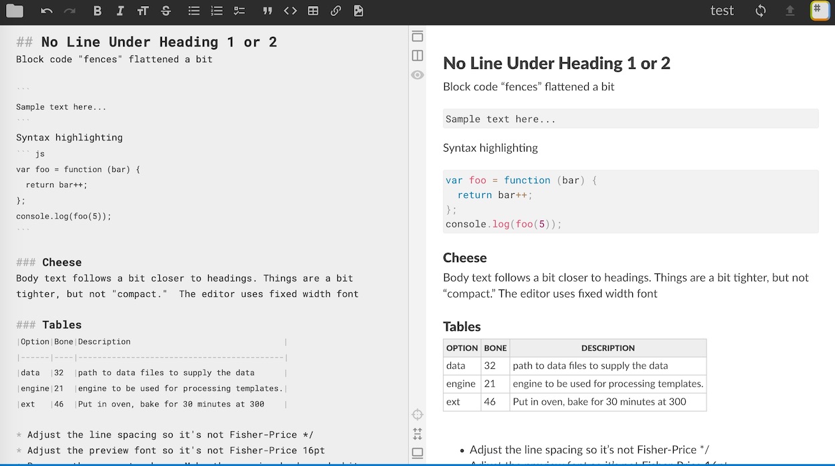Open the file explorer folder icon
Viewport: 835px width, 466px height.
tap(15, 11)
